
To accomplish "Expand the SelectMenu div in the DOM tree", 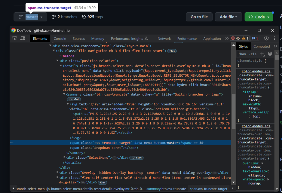I will [64, 158].
